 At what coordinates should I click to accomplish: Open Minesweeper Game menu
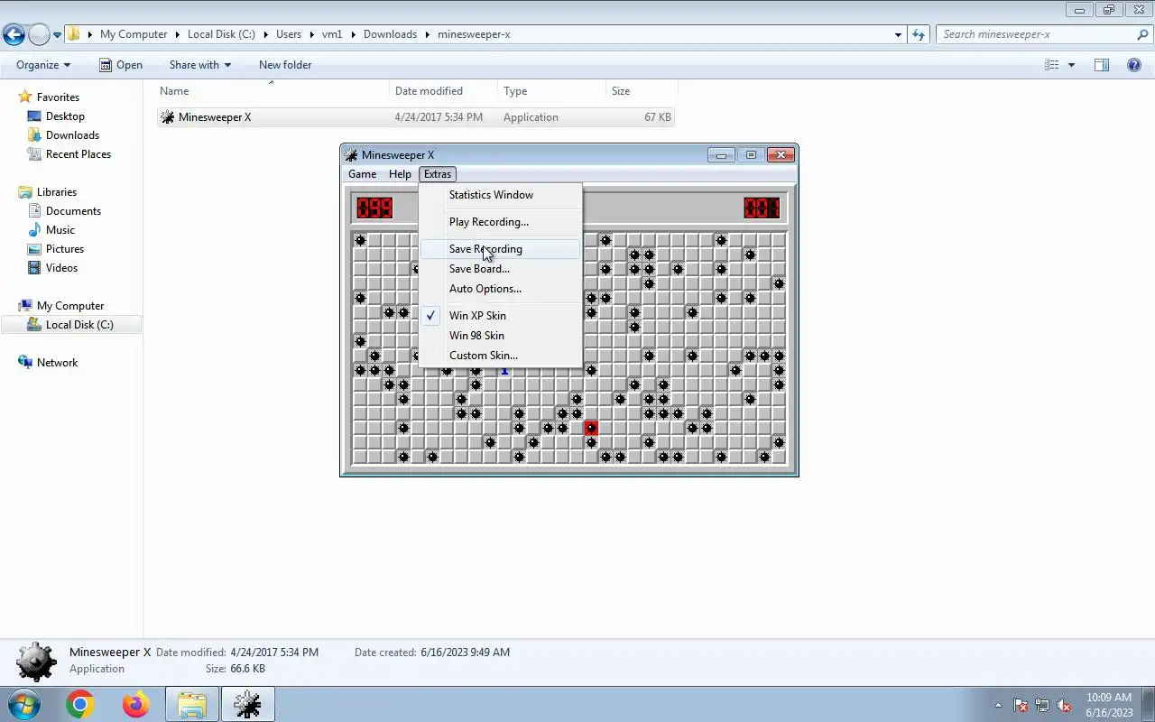point(362,174)
